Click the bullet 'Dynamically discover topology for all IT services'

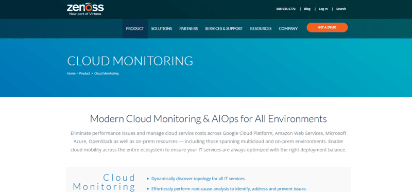point(198,179)
